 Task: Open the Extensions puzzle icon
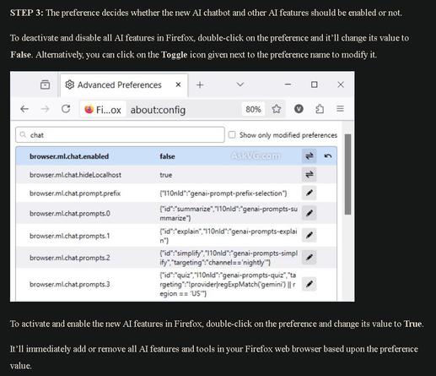(x=320, y=109)
